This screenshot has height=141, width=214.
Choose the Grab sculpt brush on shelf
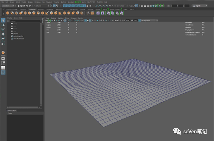tap(21, 13)
